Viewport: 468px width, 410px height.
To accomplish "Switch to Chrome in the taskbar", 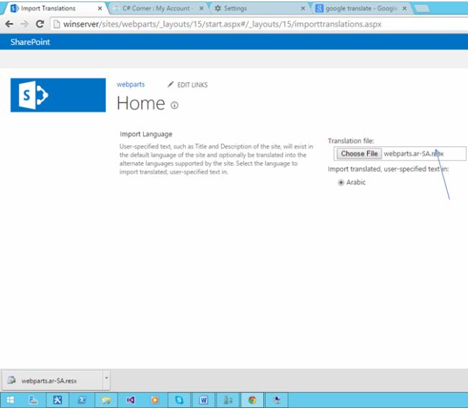I will pos(252,400).
